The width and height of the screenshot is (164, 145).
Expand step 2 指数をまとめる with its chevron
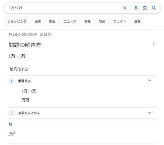point(150,113)
